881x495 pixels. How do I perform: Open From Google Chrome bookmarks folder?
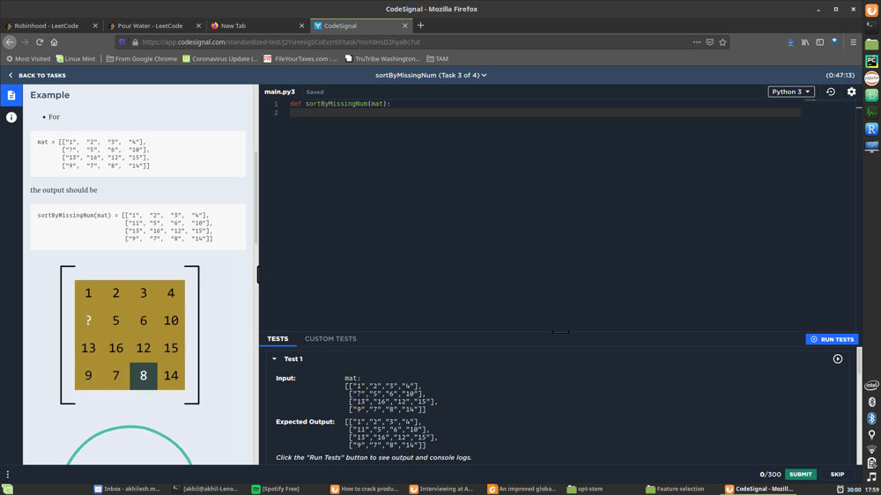142,58
